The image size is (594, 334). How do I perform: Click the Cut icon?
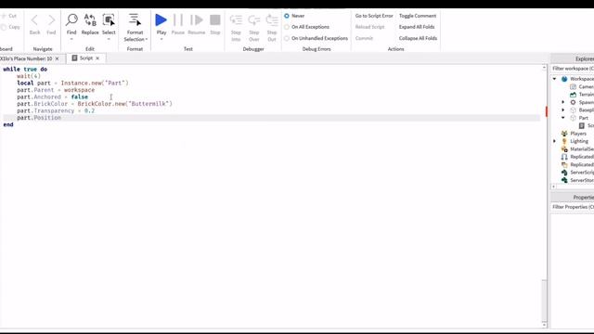coord(4,16)
